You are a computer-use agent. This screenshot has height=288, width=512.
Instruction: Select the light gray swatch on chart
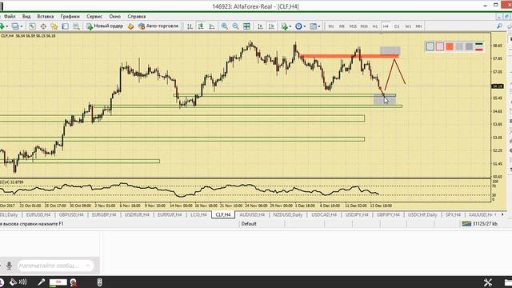click(x=459, y=46)
